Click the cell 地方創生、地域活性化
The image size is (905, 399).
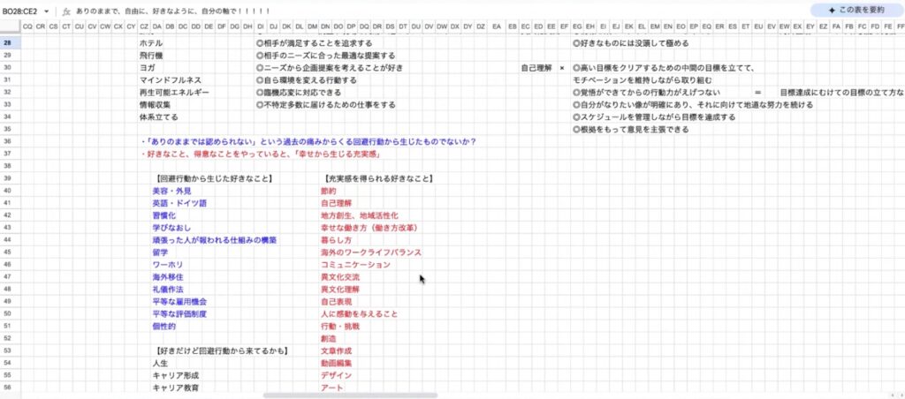point(360,215)
